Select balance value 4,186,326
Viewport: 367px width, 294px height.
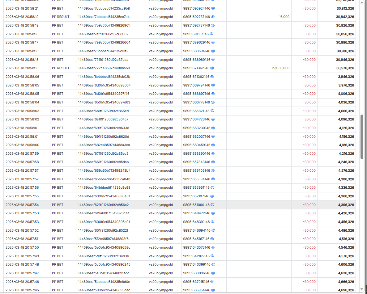346,145
